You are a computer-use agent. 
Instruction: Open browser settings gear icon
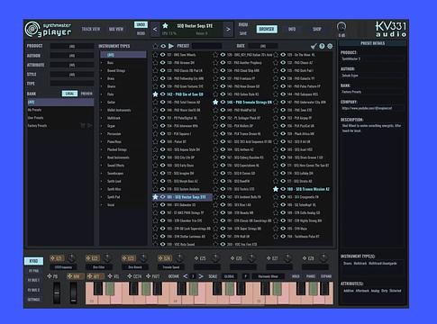point(330,46)
